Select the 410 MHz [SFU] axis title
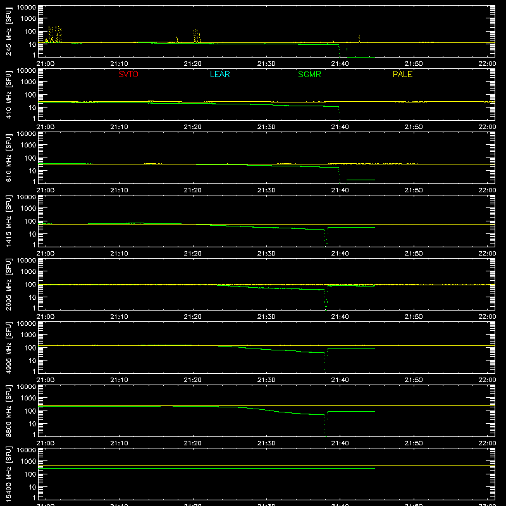Viewport: 506px width, 506px height. pos(8,94)
